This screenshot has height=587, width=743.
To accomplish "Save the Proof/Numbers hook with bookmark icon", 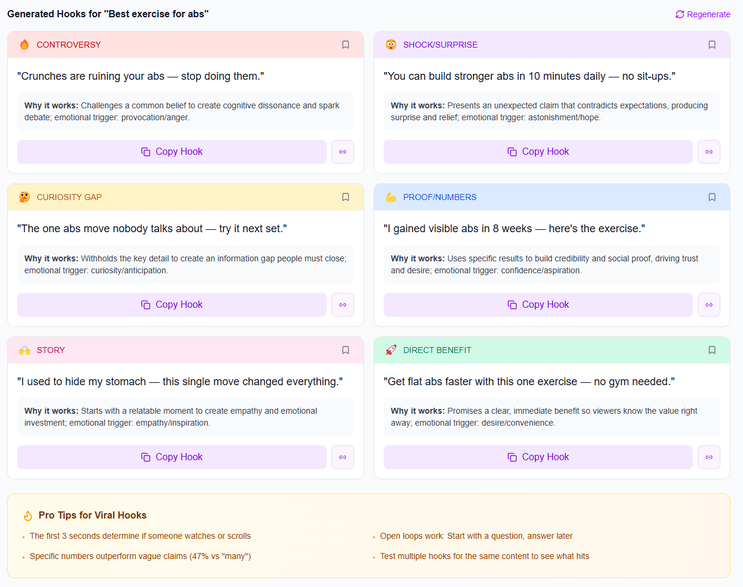I will pyautogui.click(x=712, y=197).
